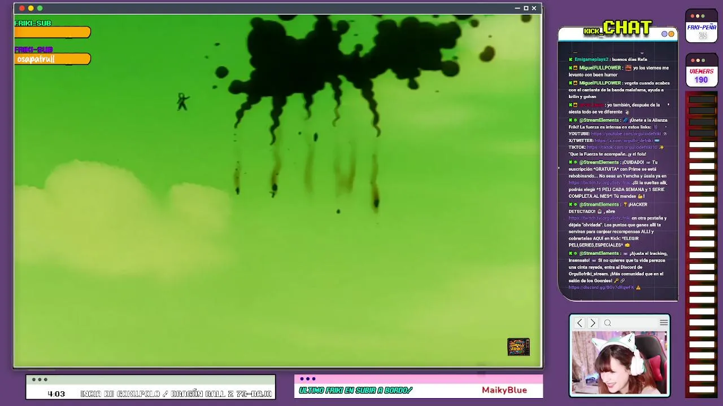
Task: Click the magnifier search icon above webcam
Action: [x=608, y=323]
